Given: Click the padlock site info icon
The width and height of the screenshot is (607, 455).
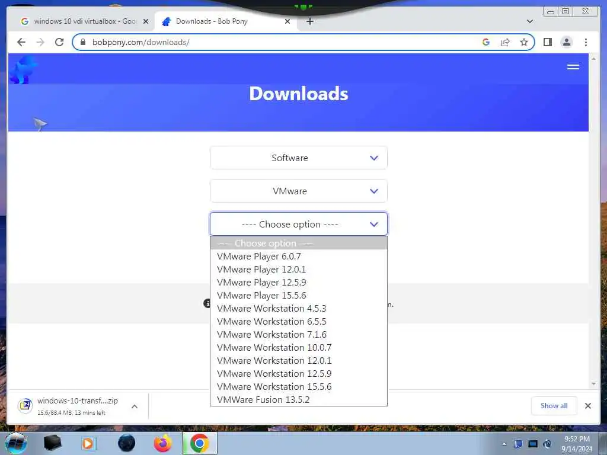Looking at the screenshot, I should (83, 42).
